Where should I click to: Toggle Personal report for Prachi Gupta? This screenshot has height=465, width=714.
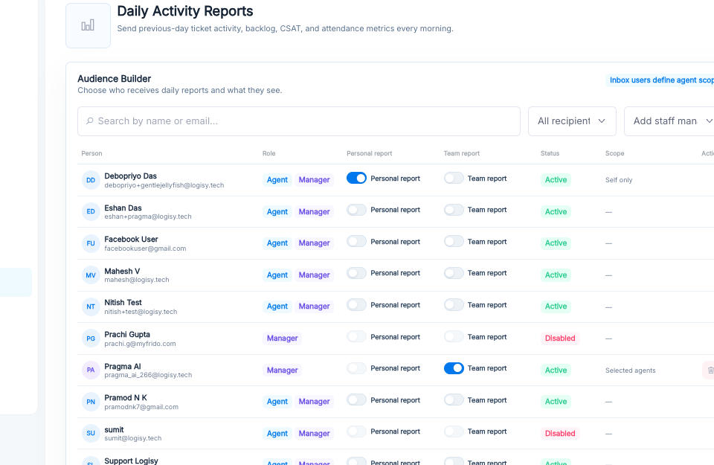tap(356, 336)
